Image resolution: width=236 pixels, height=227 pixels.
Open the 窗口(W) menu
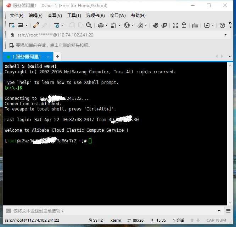[x=118, y=16]
